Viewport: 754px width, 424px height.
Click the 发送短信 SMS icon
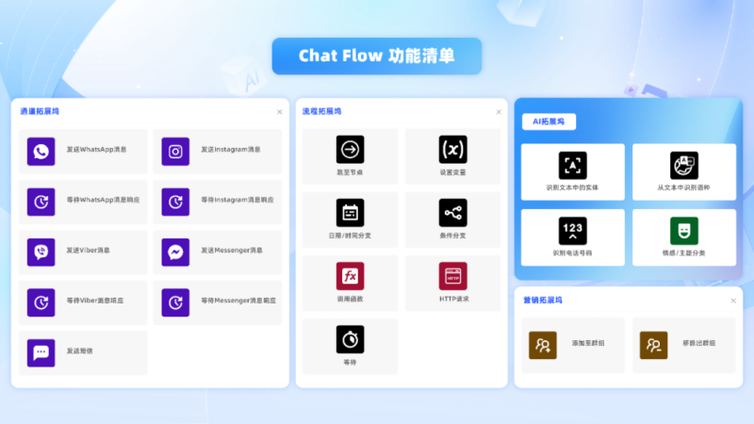[x=41, y=352]
